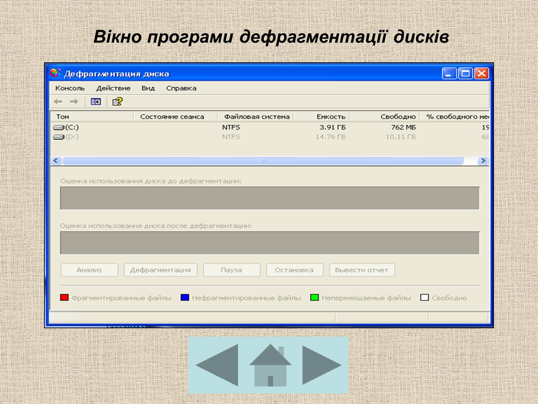
Task: Sort by Емкость column header
Action: [x=322, y=116]
